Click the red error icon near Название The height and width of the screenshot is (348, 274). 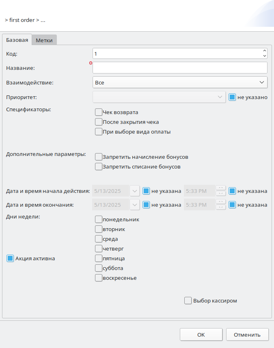[x=91, y=63]
